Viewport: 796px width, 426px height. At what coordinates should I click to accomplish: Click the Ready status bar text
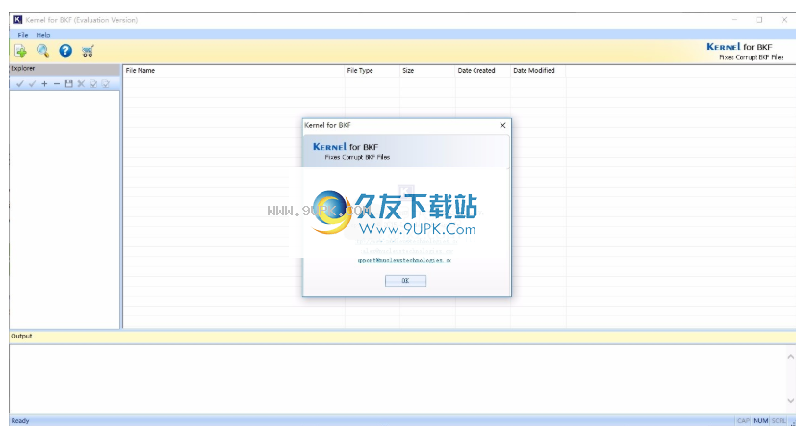point(20,421)
